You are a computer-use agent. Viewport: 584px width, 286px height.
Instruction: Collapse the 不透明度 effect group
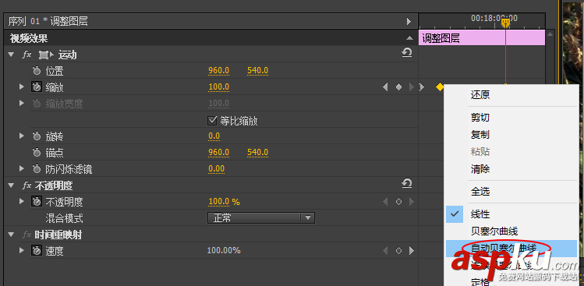(11, 185)
